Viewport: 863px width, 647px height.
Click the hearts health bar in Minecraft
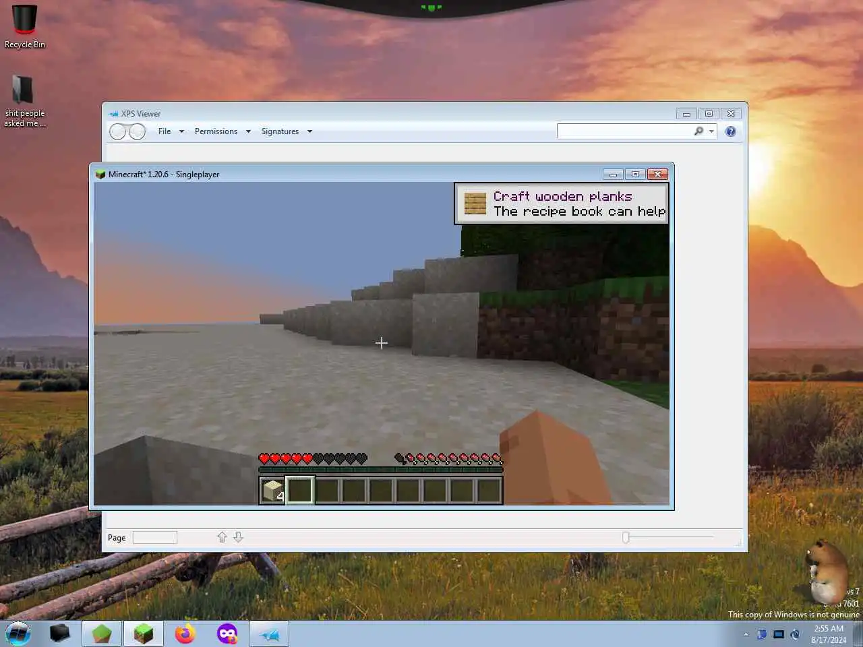click(313, 458)
